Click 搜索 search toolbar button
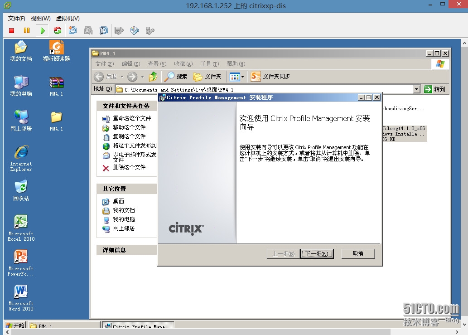The image size is (468, 335). [x=176, y=77]
